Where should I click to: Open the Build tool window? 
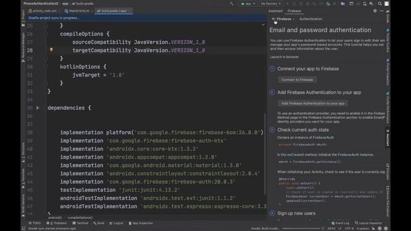click(99, 223)
